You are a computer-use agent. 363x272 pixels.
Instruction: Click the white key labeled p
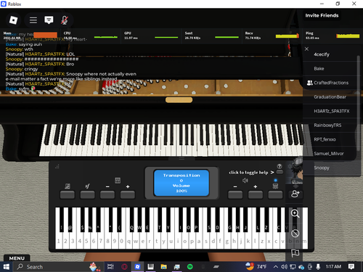(x=192, y=241)
